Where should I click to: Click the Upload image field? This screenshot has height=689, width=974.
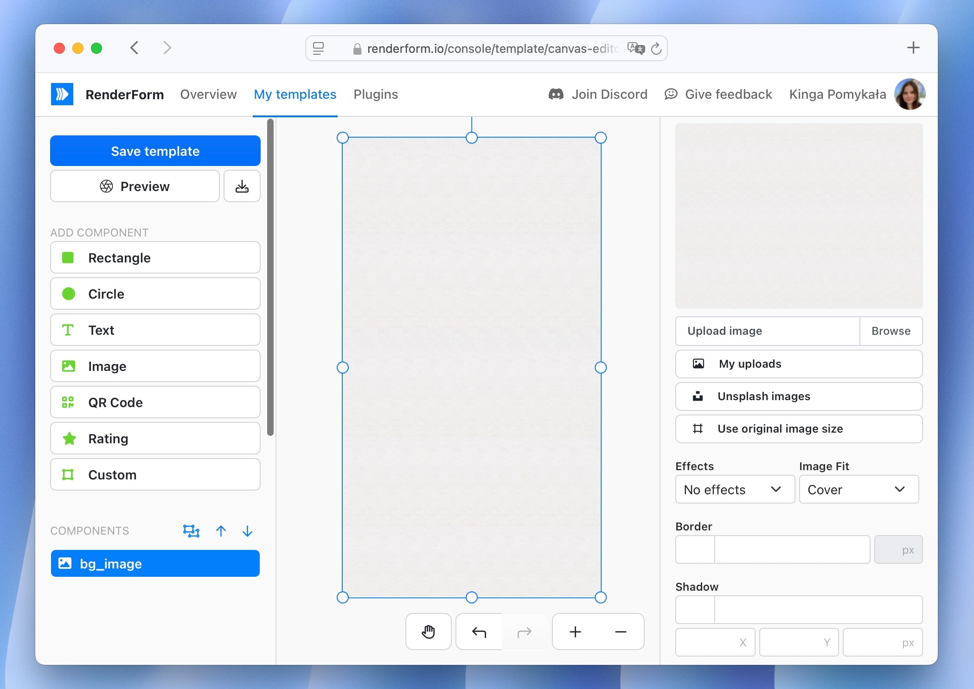pos(768,331)
